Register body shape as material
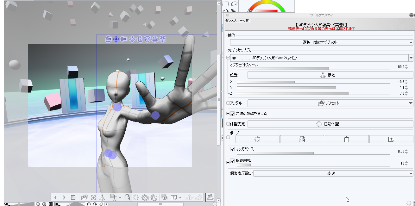415x206 pixels. (165, 197)
